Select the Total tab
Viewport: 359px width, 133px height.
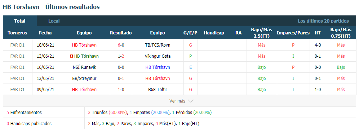[20, 21]
